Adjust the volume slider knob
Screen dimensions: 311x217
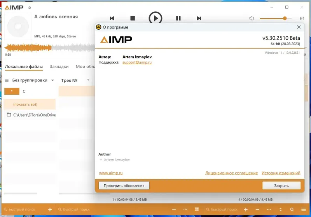285,18
